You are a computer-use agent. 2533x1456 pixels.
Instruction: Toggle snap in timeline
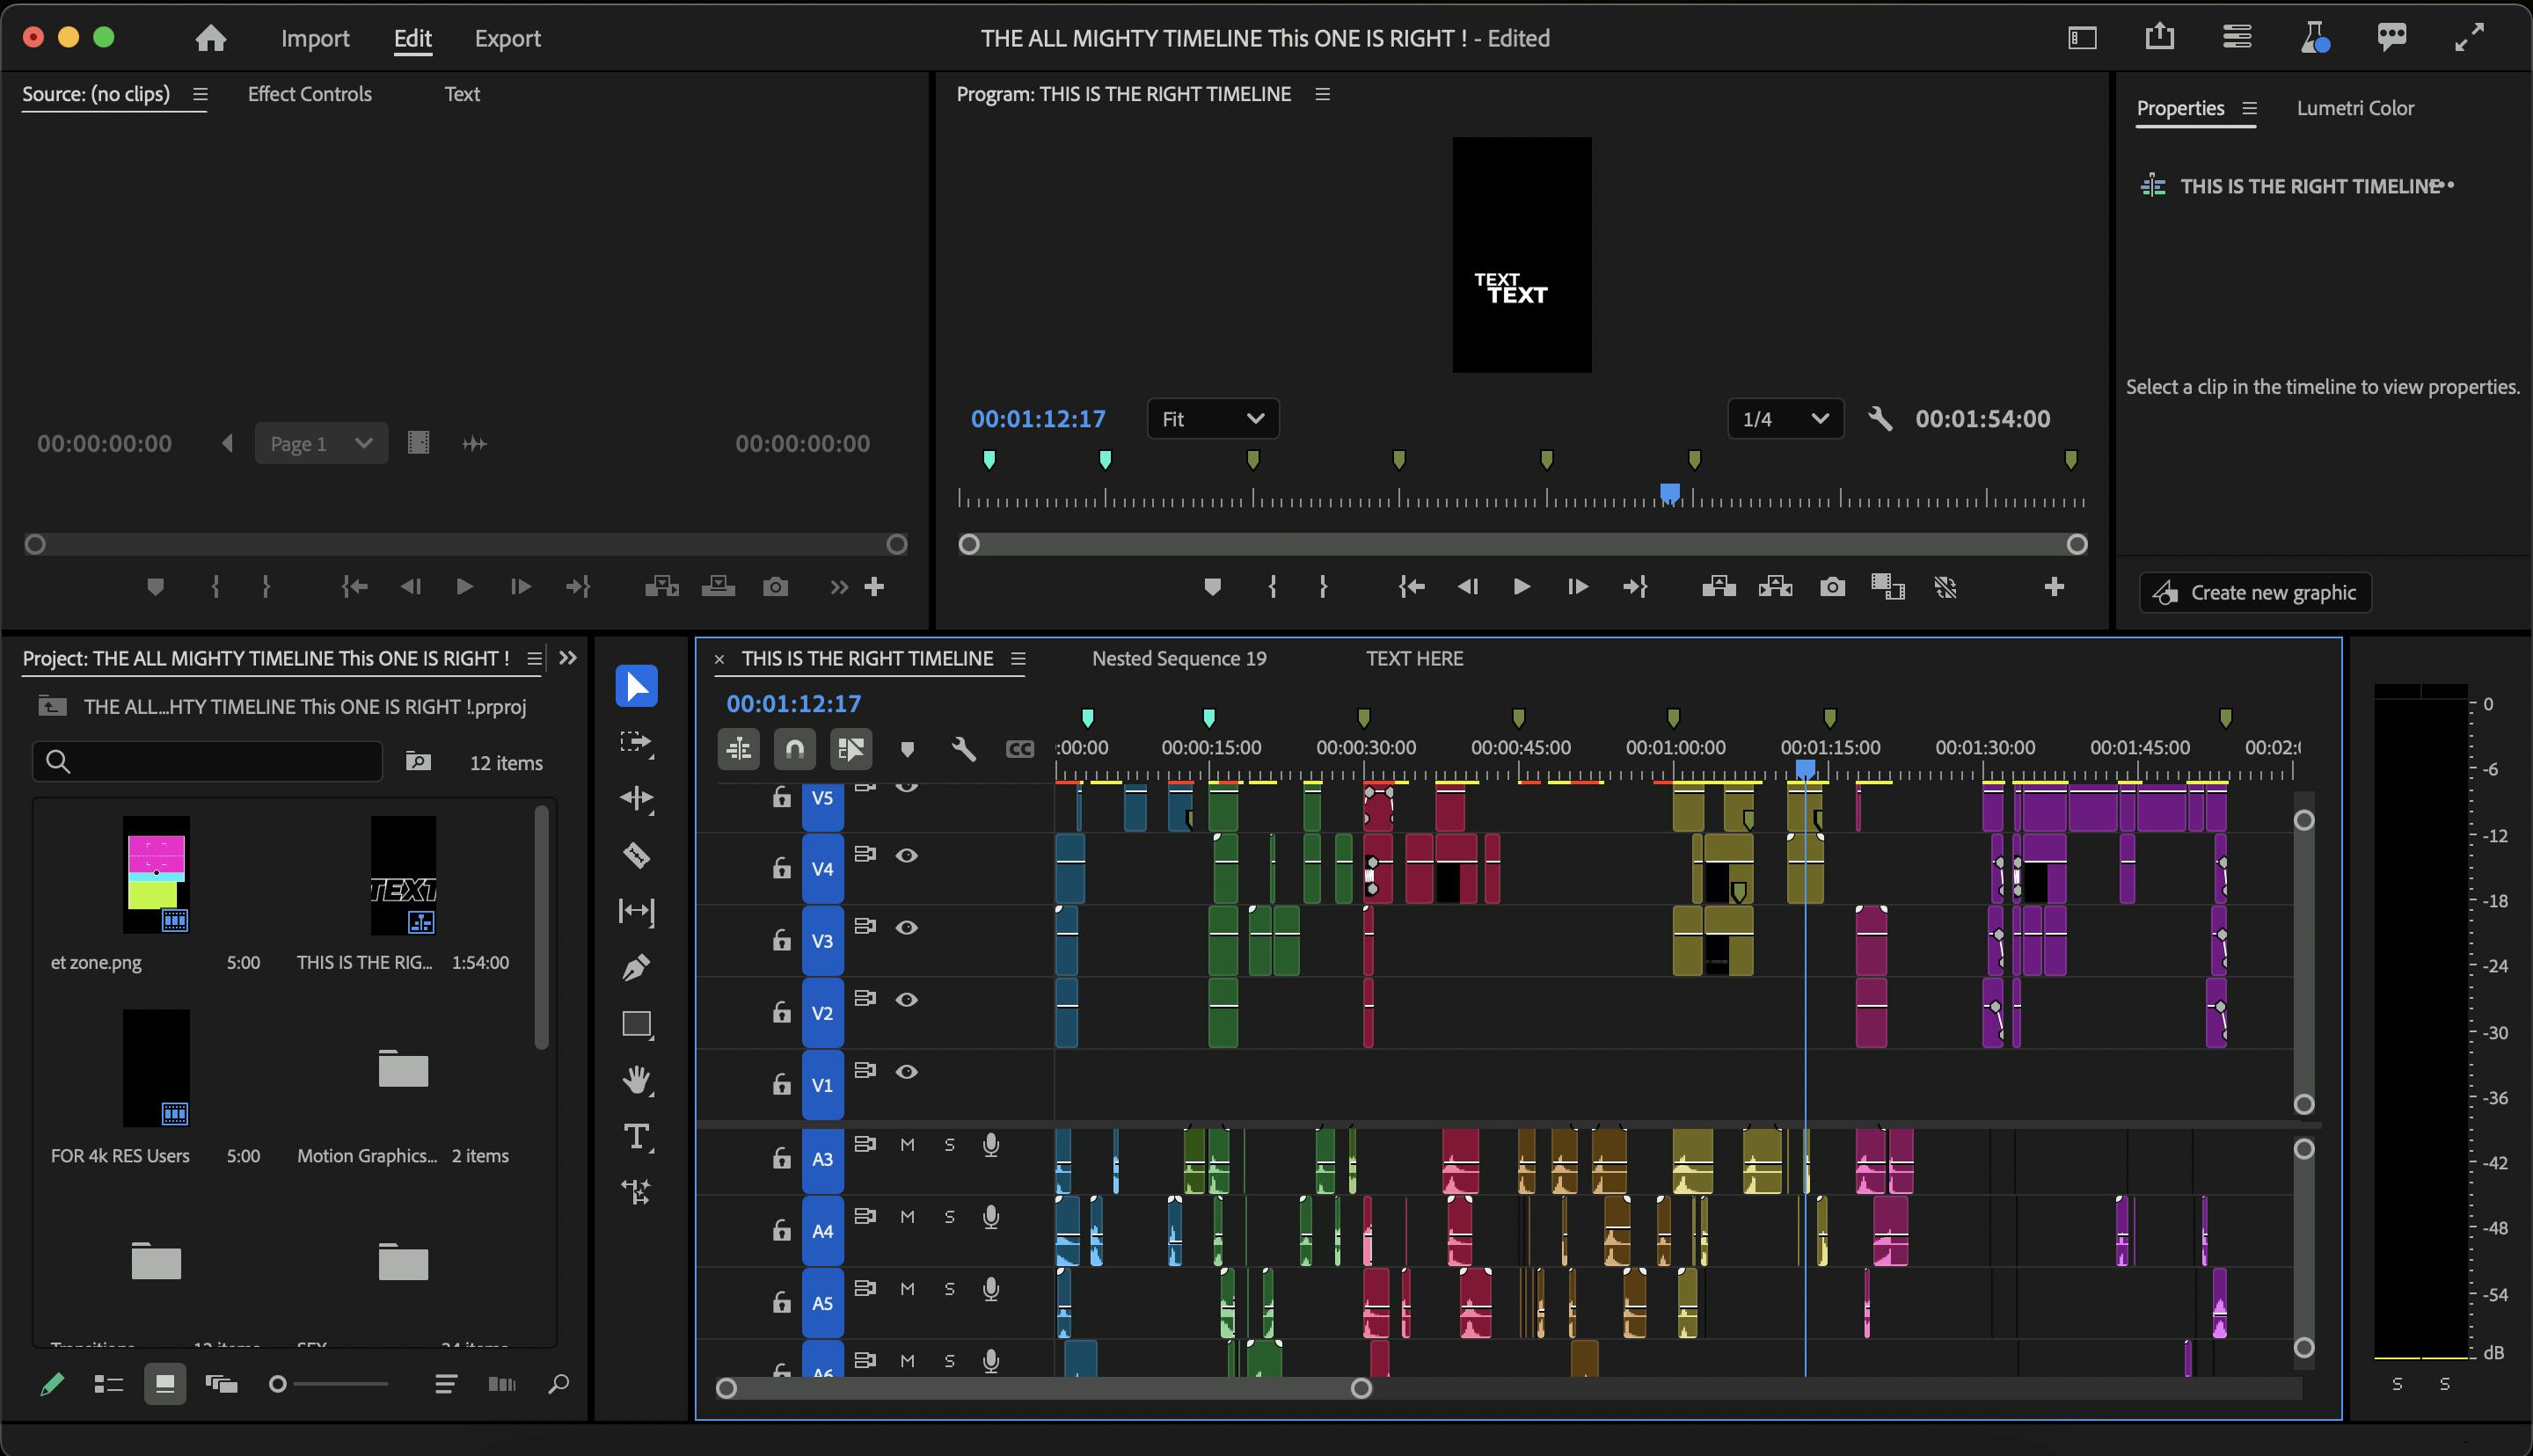click(794, 749)
